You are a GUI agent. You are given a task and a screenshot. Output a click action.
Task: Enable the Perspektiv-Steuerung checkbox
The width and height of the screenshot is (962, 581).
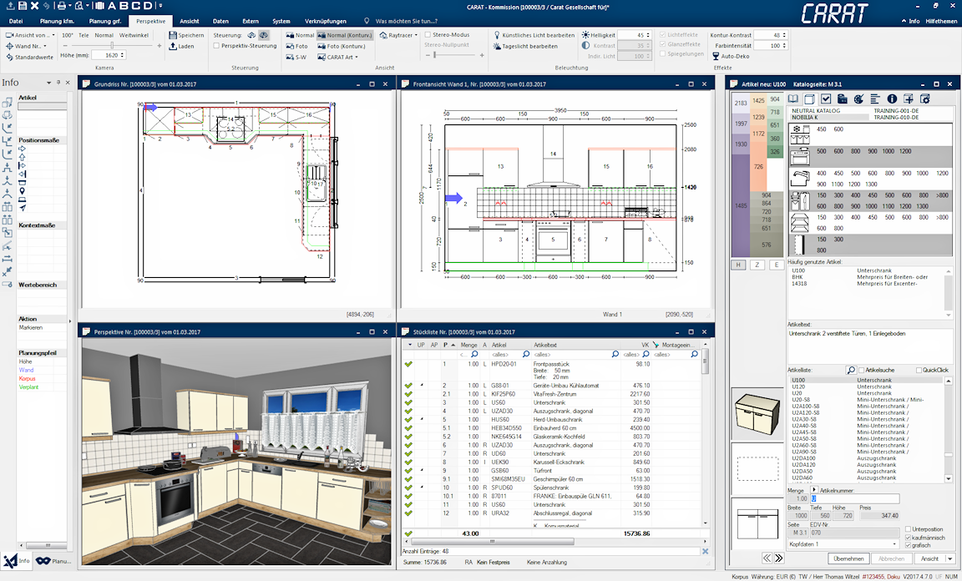[217, 47]
